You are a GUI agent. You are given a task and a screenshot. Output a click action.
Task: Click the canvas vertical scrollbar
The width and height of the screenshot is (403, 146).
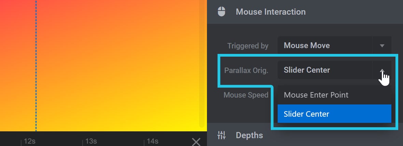pyautogui.click(x=202, y=64)
